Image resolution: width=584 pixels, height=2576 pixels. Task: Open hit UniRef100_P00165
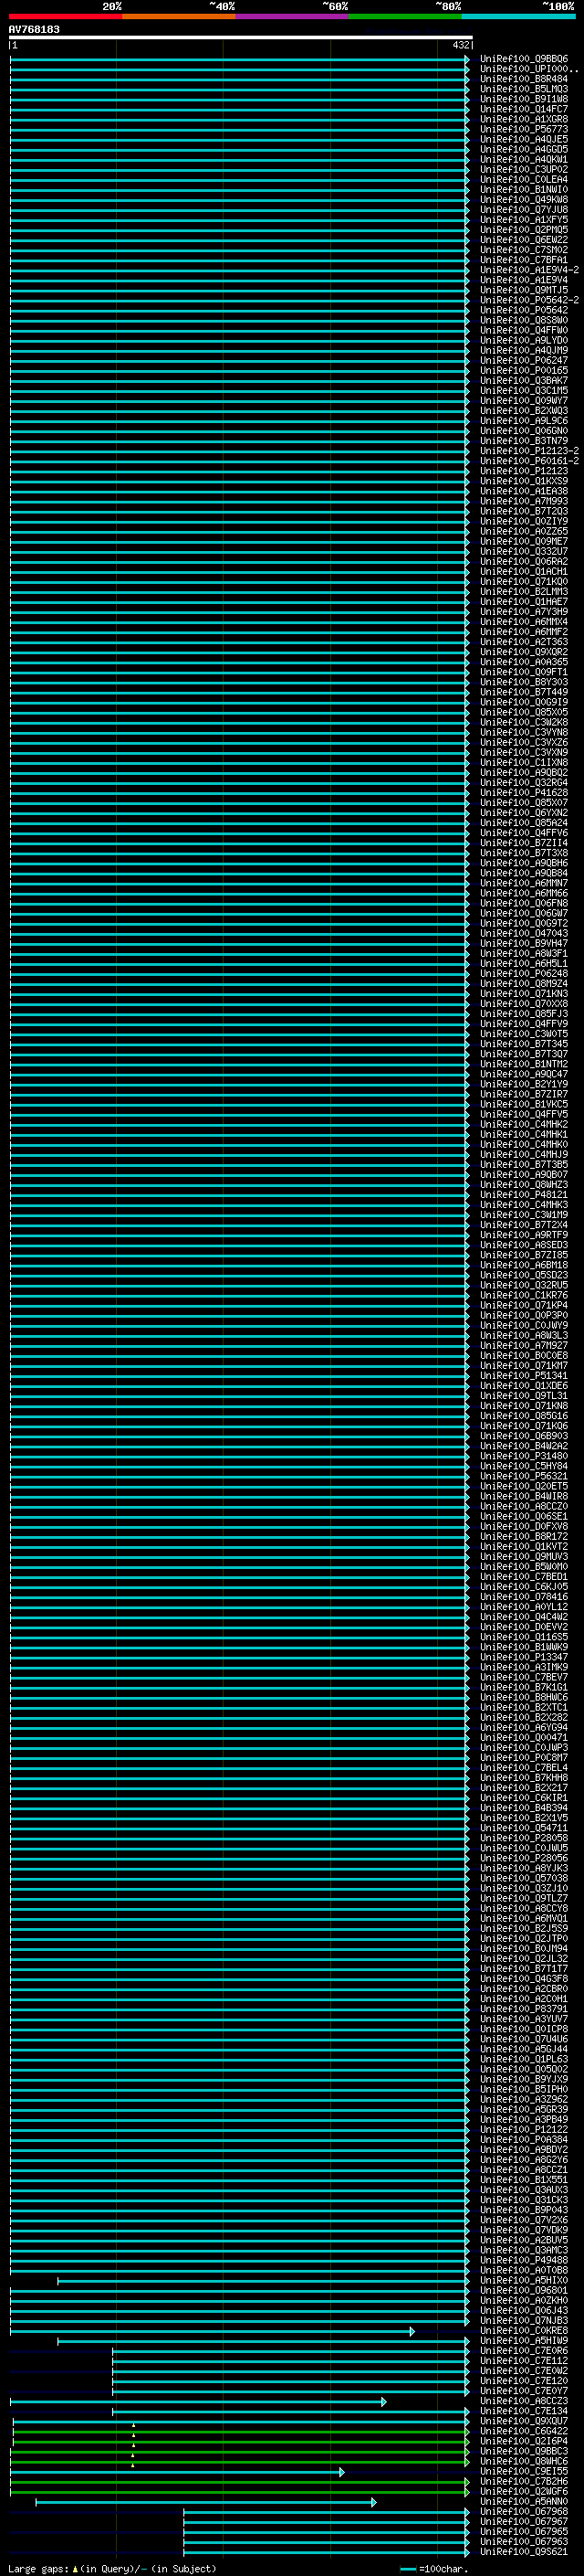point(524,371)
